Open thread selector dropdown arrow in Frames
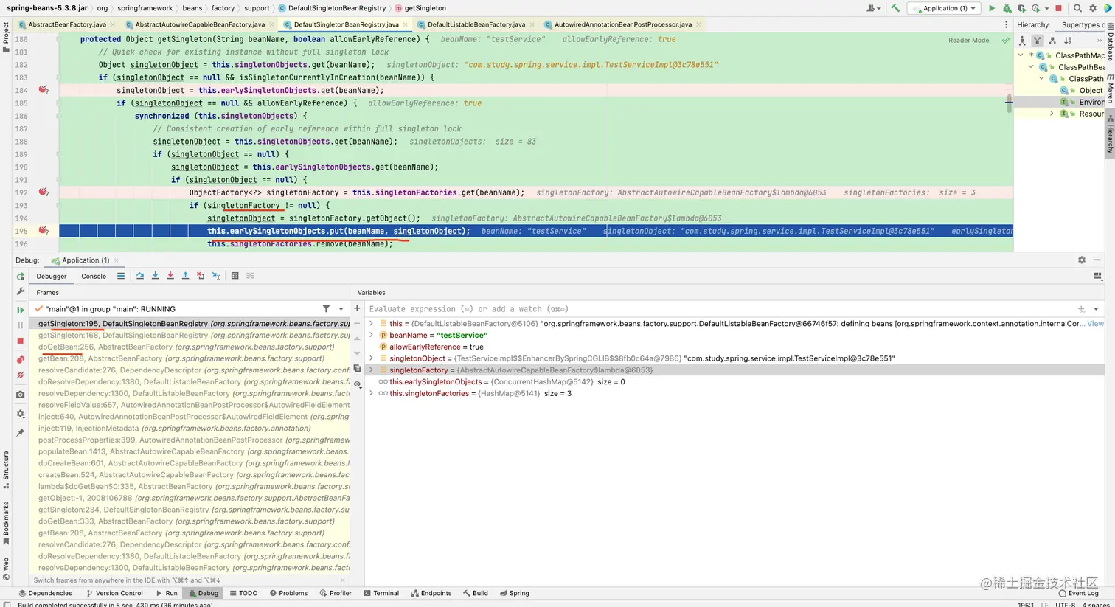Screen dimensions: 1115x607 (x=341, y=309)
